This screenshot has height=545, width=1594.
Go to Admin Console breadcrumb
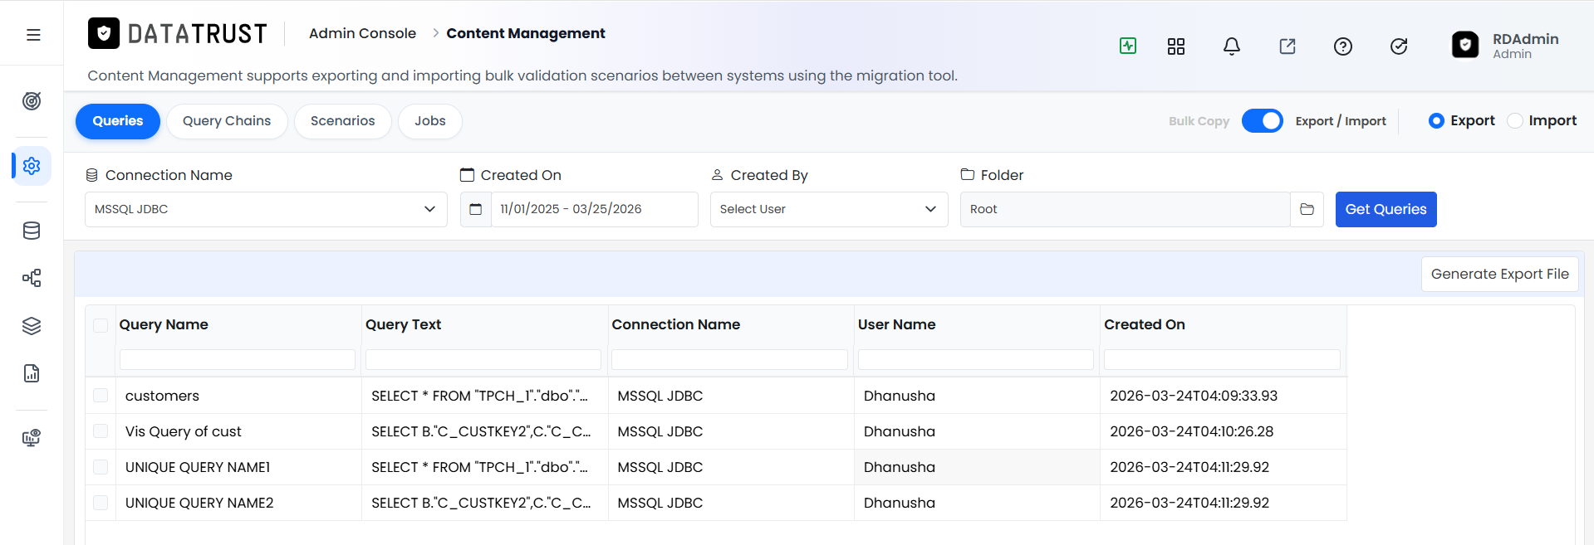pos(362,33)
